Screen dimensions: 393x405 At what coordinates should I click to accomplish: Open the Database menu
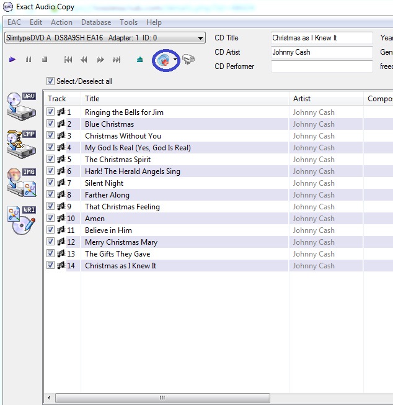click(x=96, y=22)
